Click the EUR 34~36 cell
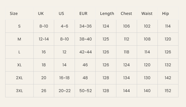This screenshot has width=186, height=107. (85, 26)
